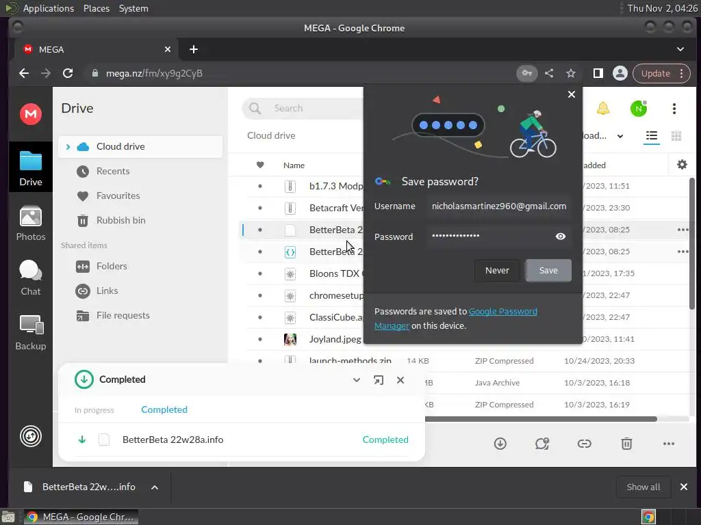701x525 pixels.
Task: Switch to In progress transfers tab
Action: (x=94, y=410)
